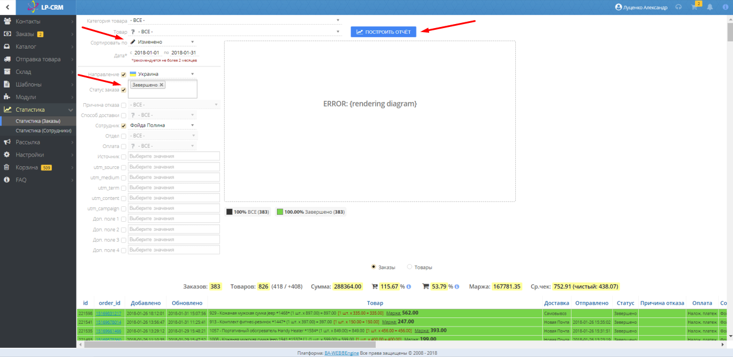Click the Настройки gear icon

(x=7, y=155)
